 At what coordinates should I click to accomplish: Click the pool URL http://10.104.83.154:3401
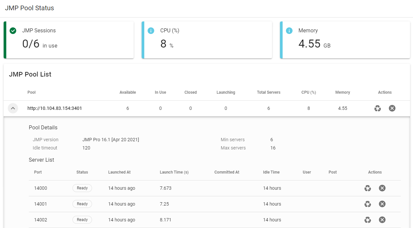(x=55, y=108)
